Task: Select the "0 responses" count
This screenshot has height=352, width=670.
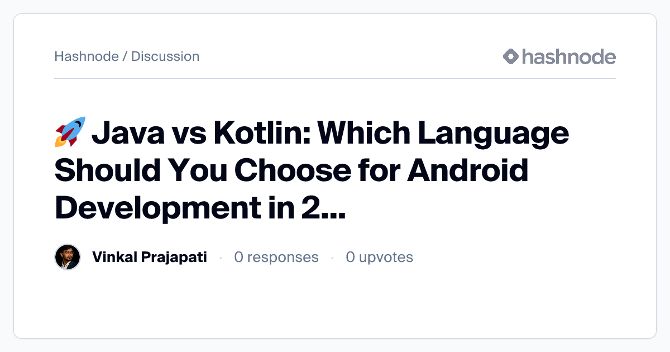Action: pyautogui.click(x=276, y=257)
